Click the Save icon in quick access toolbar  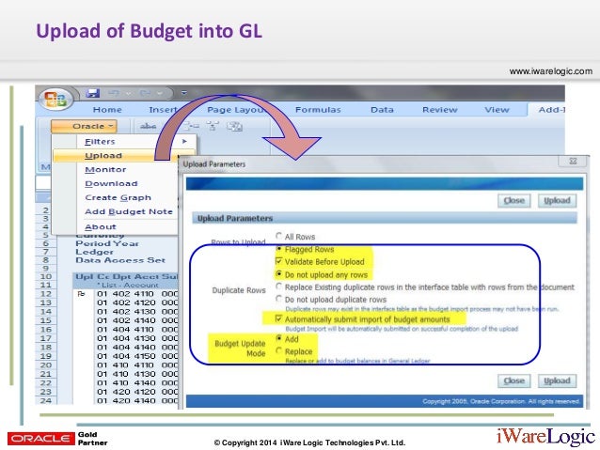pyautogui.click(x=92, y=93)
